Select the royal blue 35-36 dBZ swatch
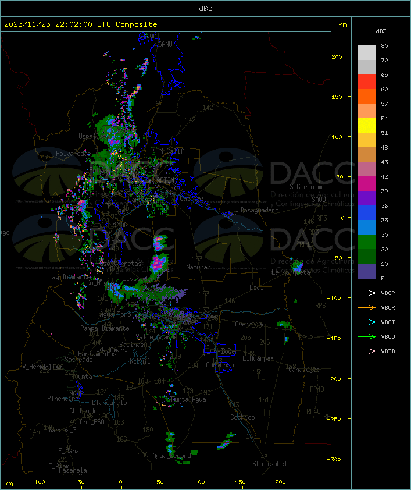This screenshot has width=411, height=490. [x=367, y=212]
